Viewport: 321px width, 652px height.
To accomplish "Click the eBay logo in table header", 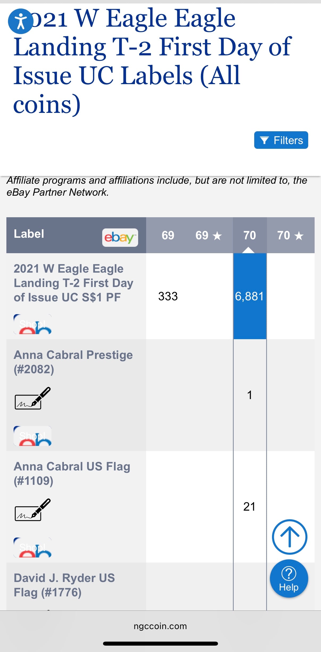I will click(120, 237).
